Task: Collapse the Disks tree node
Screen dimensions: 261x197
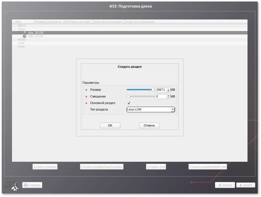Action: click(14, 29)
